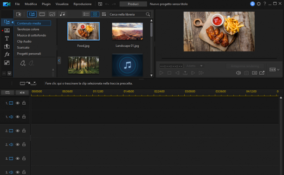Screen dimensions: 284x175
Task: Open the notifications bell icon
Action: pos(252,4)
